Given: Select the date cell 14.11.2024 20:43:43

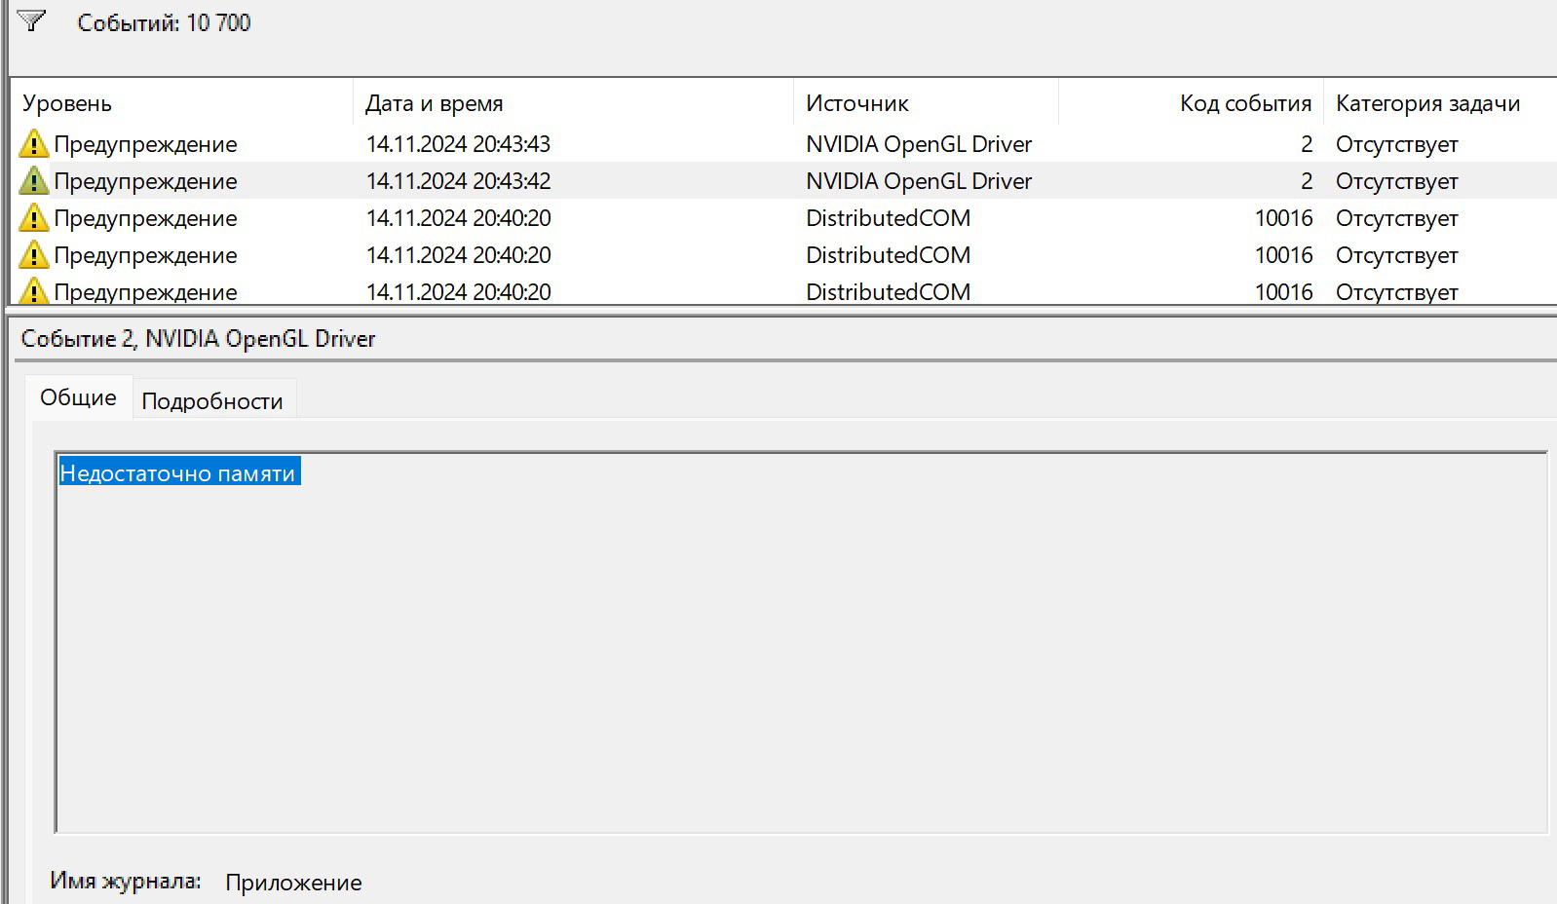Looking at the screenshot, I should click(x=458, y=144).
